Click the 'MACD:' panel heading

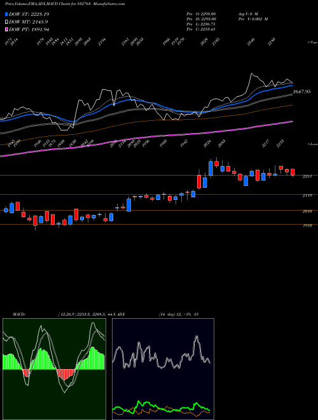point(18,314)
